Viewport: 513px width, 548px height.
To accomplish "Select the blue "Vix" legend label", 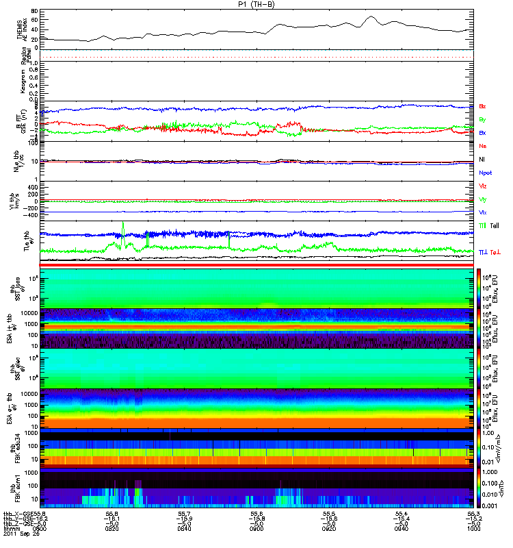I will coord(483,212).
